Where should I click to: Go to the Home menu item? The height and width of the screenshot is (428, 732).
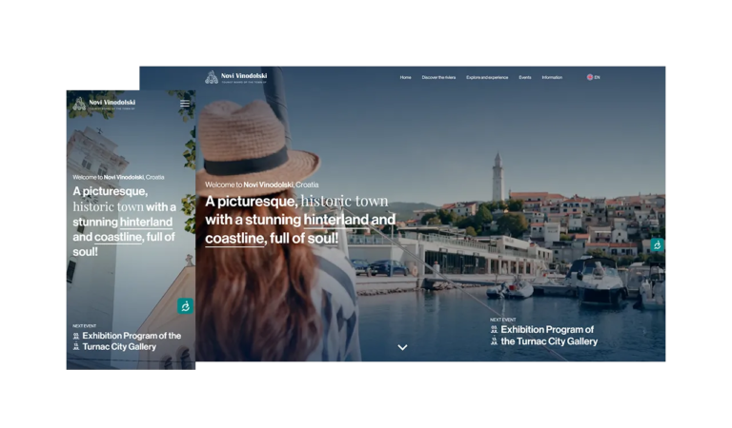[x=405, y=77]
